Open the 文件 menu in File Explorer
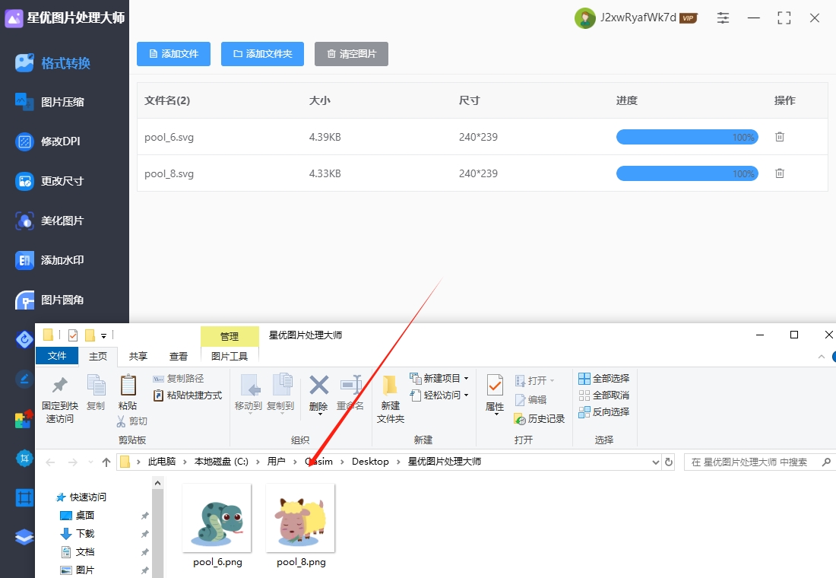 click(x=57, y=355)
